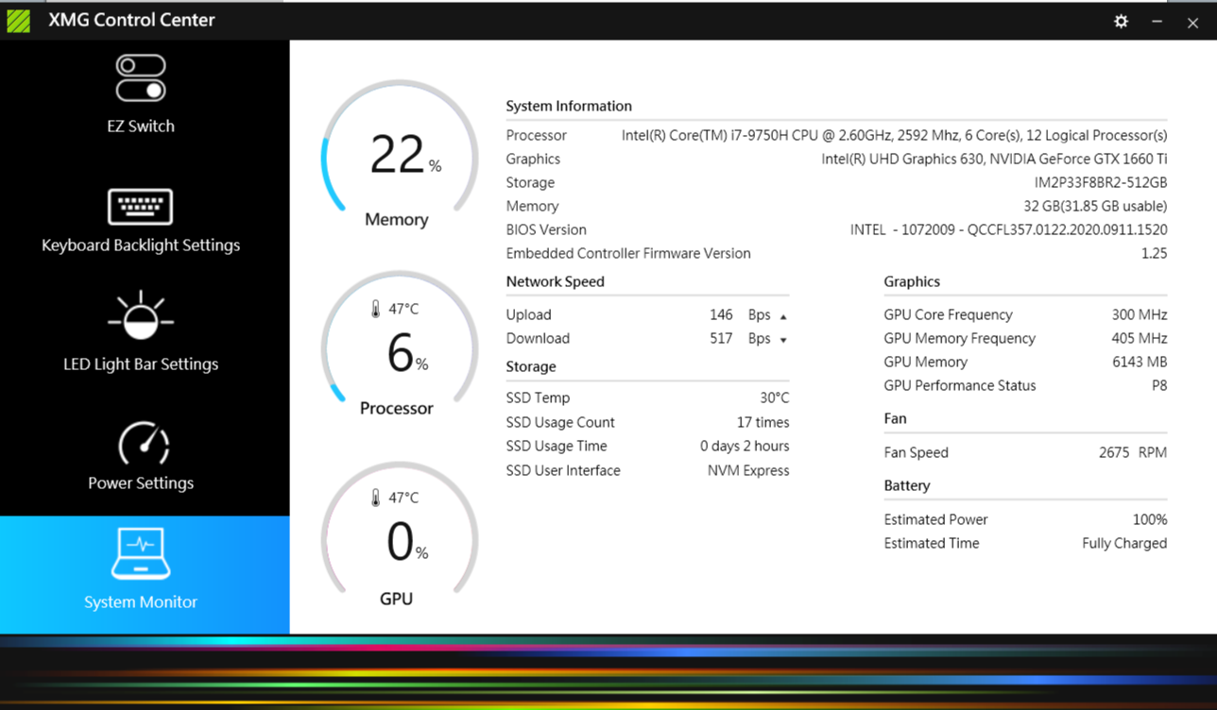
Task: Click the XMG striped logo icon
Action: click(x=18, y=21)
